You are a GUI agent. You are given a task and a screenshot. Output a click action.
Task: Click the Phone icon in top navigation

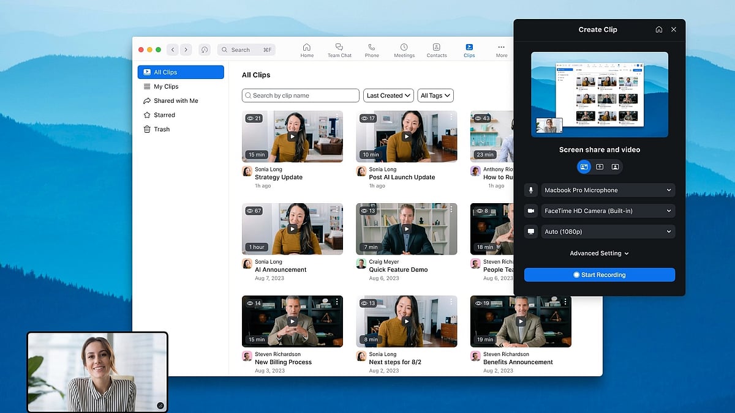pyautogui.click(x=372, y=48)
